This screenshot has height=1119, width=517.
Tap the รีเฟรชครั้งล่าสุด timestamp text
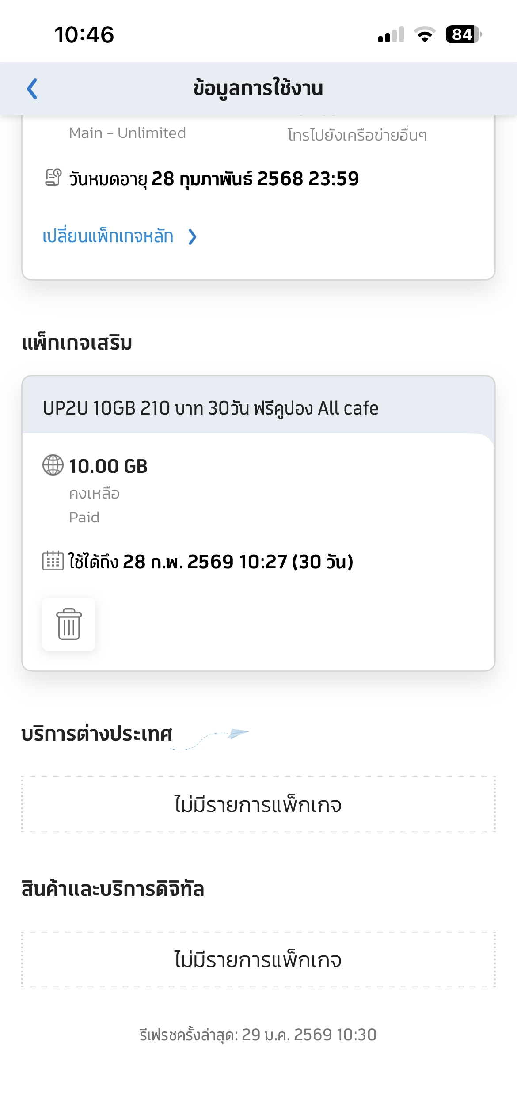(258, 1035)
